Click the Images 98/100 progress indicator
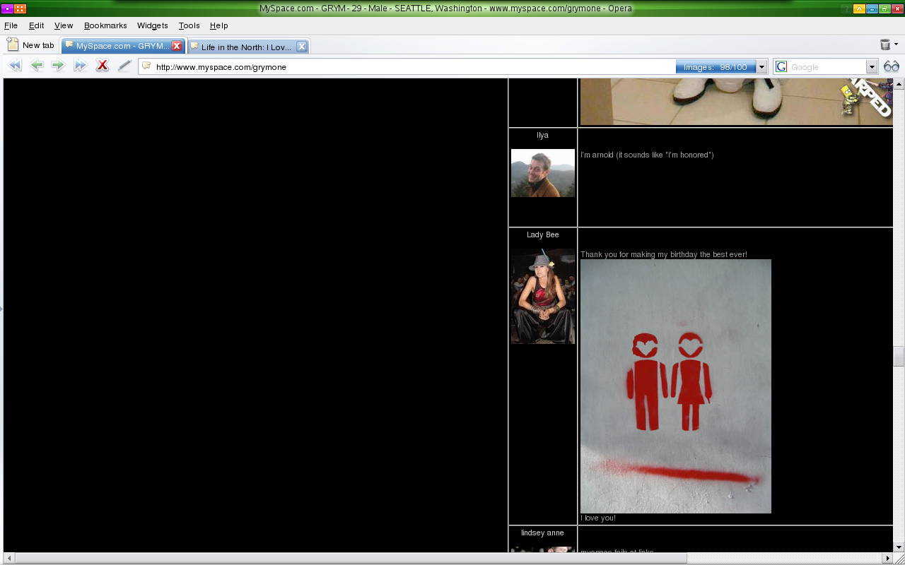The image size is (905, 565). click(716, 67)
